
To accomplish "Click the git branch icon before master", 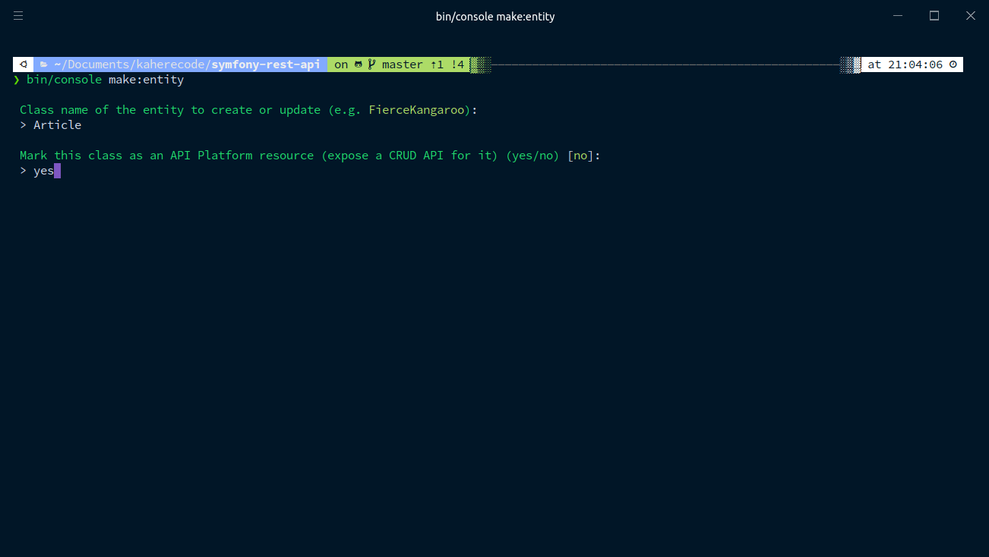I will click(371, 65).
